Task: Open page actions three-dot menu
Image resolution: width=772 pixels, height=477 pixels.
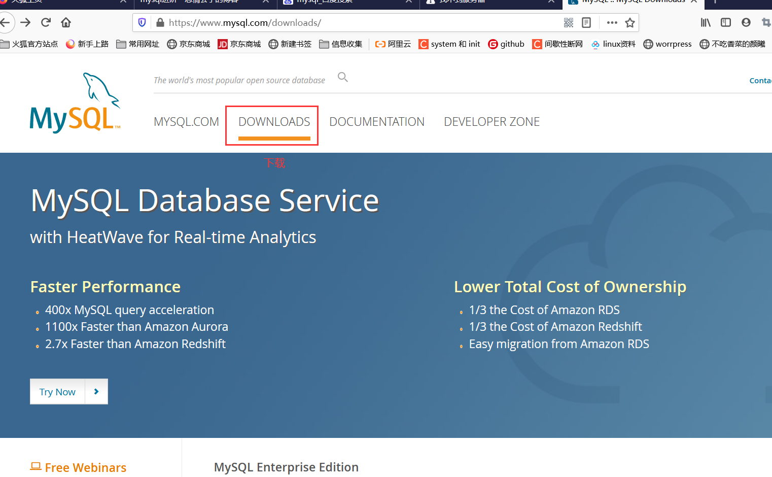Action: [612, 22]
